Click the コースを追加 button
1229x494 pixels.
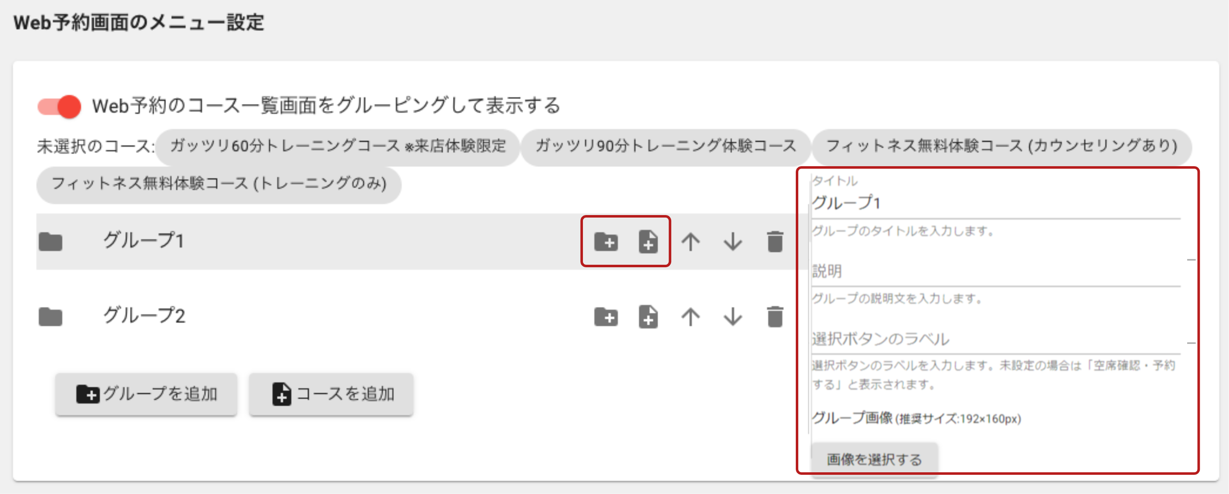pyautogui.click(x=331, y=394)
